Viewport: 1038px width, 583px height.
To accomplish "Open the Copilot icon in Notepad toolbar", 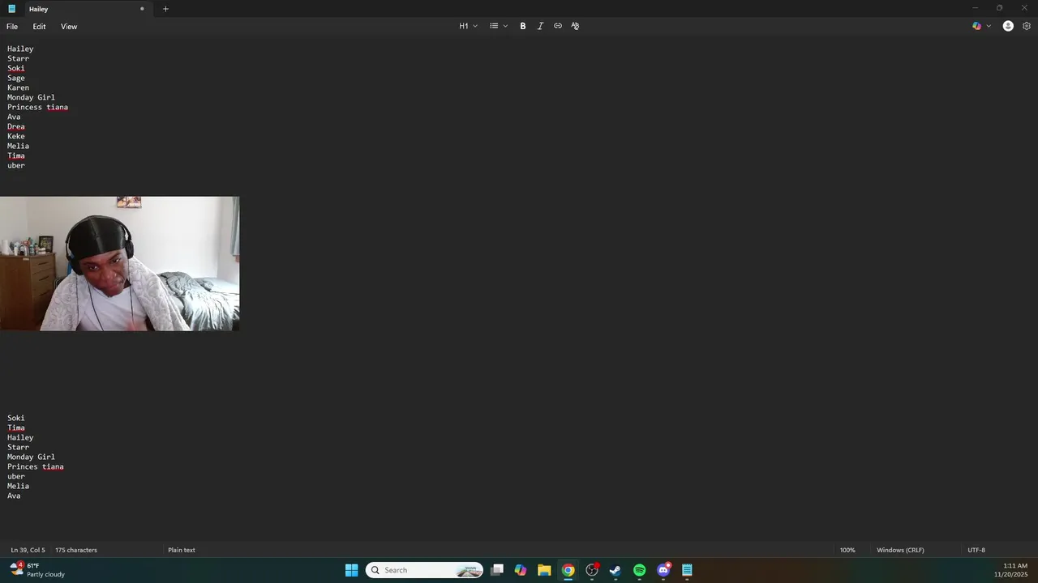I will [x=977, y=26].
